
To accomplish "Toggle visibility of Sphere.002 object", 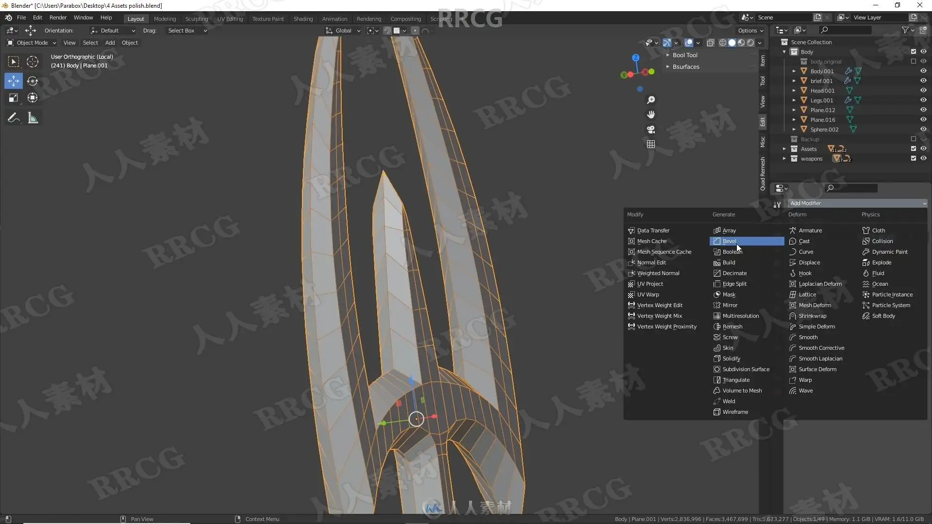I will click(923, 129).
